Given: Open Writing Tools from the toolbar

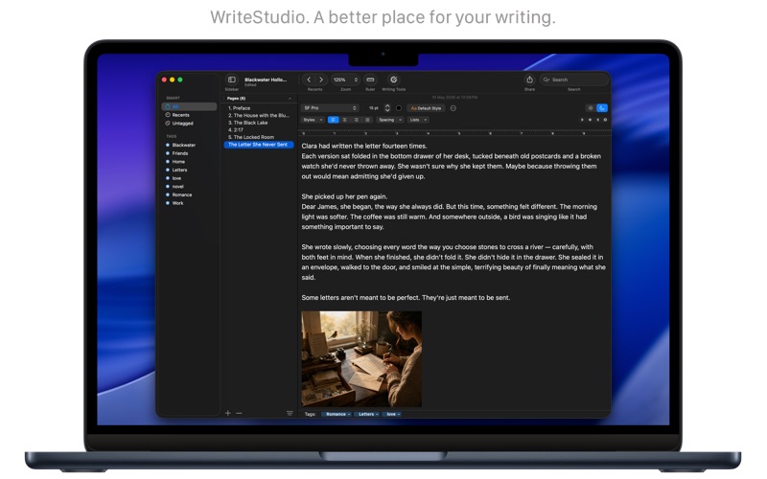Looking at the screenshot, I should coord(393,80).
